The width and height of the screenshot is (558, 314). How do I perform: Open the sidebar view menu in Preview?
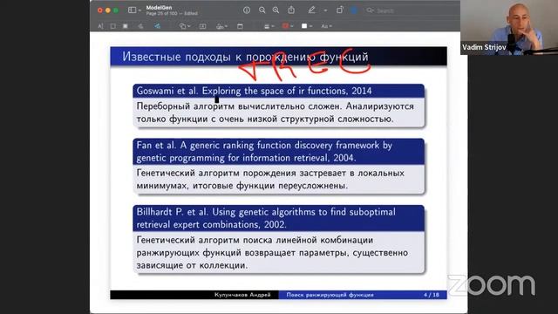[134, 10]
